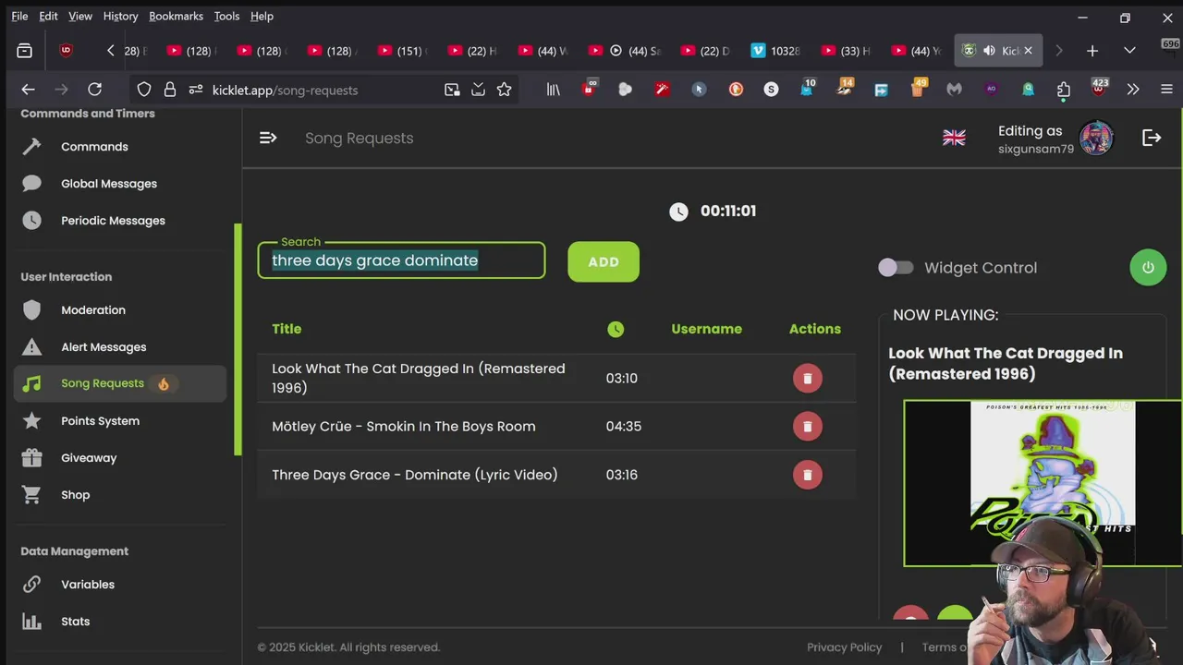Bookmark this page with star icon
This screenshot has height=665, width=1183.
pos(504,90)
